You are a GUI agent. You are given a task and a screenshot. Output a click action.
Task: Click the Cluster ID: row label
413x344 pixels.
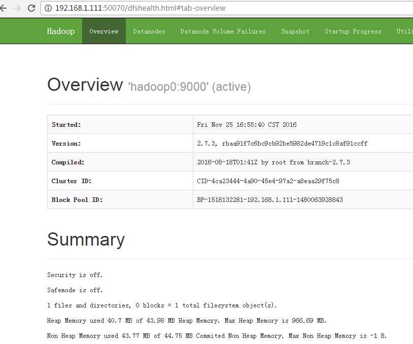72,181
